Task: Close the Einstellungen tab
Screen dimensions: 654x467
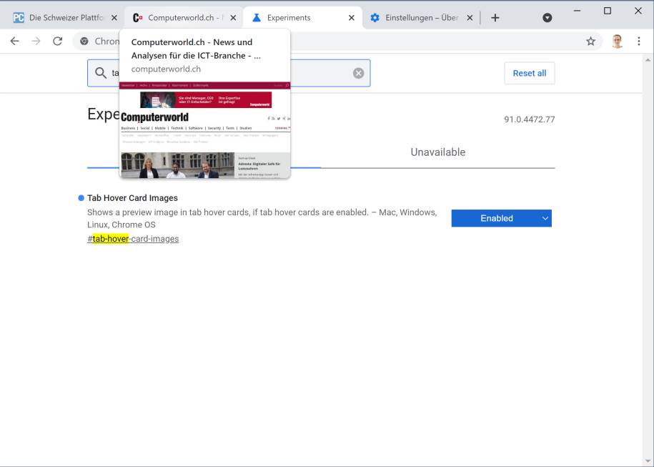Action: click(x=470, y=17)
